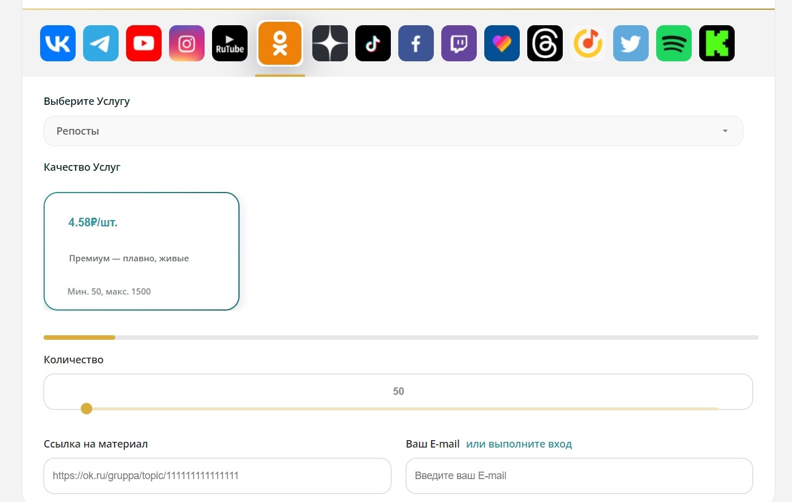792x502 pixels.
Task: Choose the Likee heart icon
Action: 502,43
